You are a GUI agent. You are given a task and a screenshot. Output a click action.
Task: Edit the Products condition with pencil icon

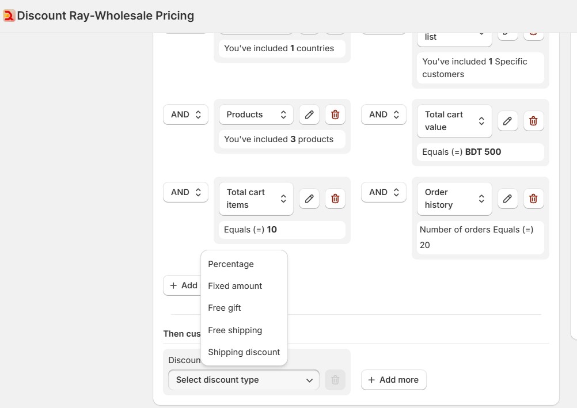(309, 115)
